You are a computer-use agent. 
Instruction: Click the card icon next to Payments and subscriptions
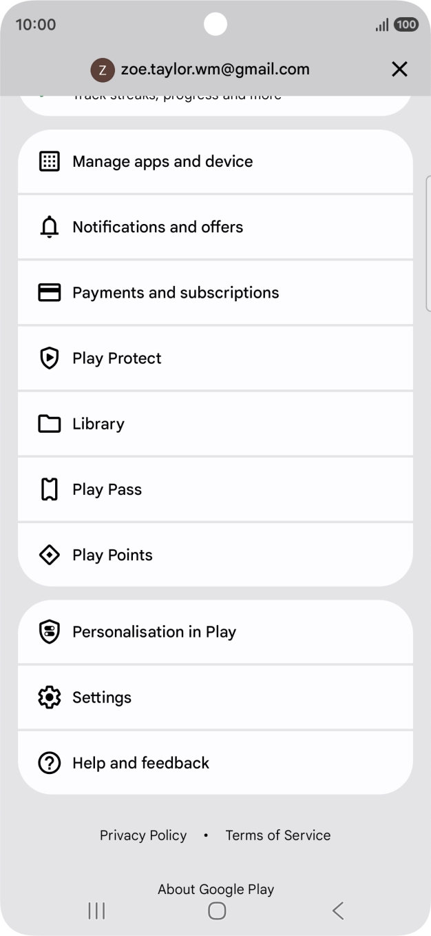click(x=49, y=292)
